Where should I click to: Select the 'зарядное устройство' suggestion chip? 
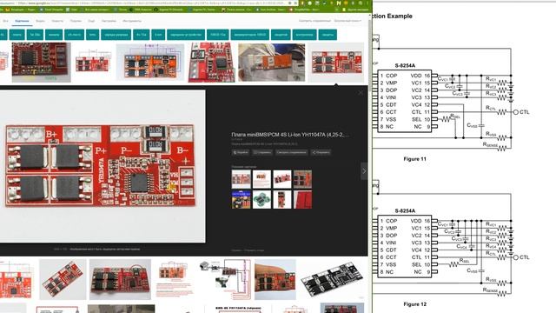[x=186, y=35]
